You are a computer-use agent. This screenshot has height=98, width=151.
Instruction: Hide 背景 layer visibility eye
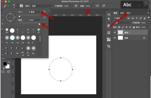[115, 38]
